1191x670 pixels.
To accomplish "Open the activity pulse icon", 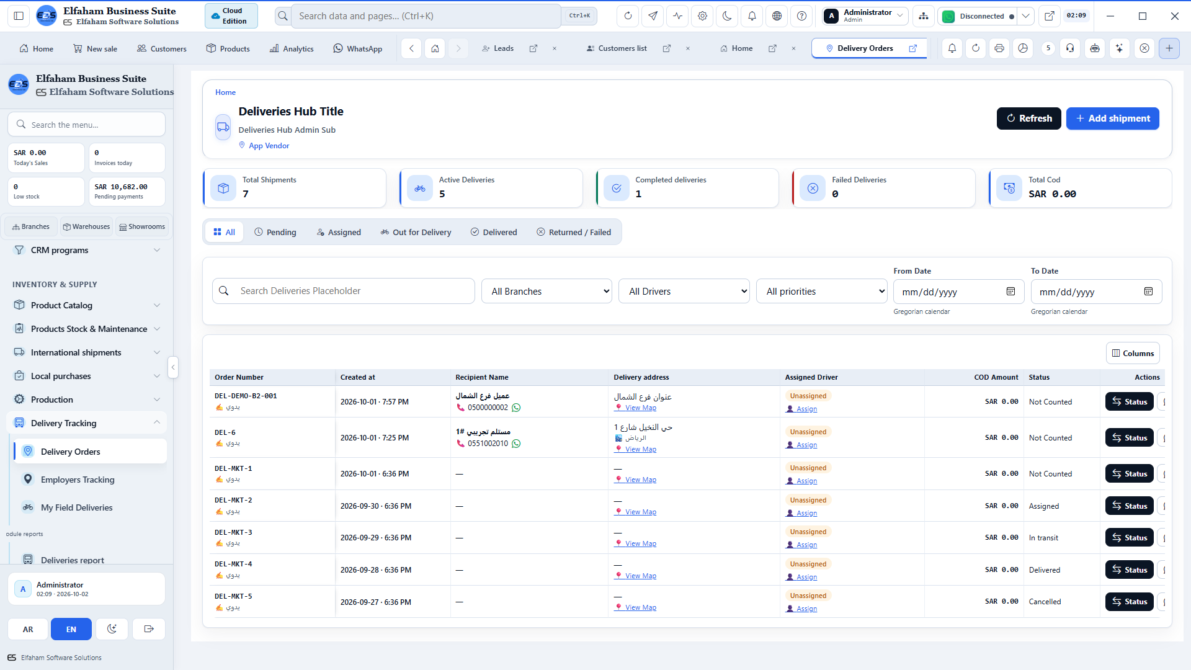I will 677,16.
